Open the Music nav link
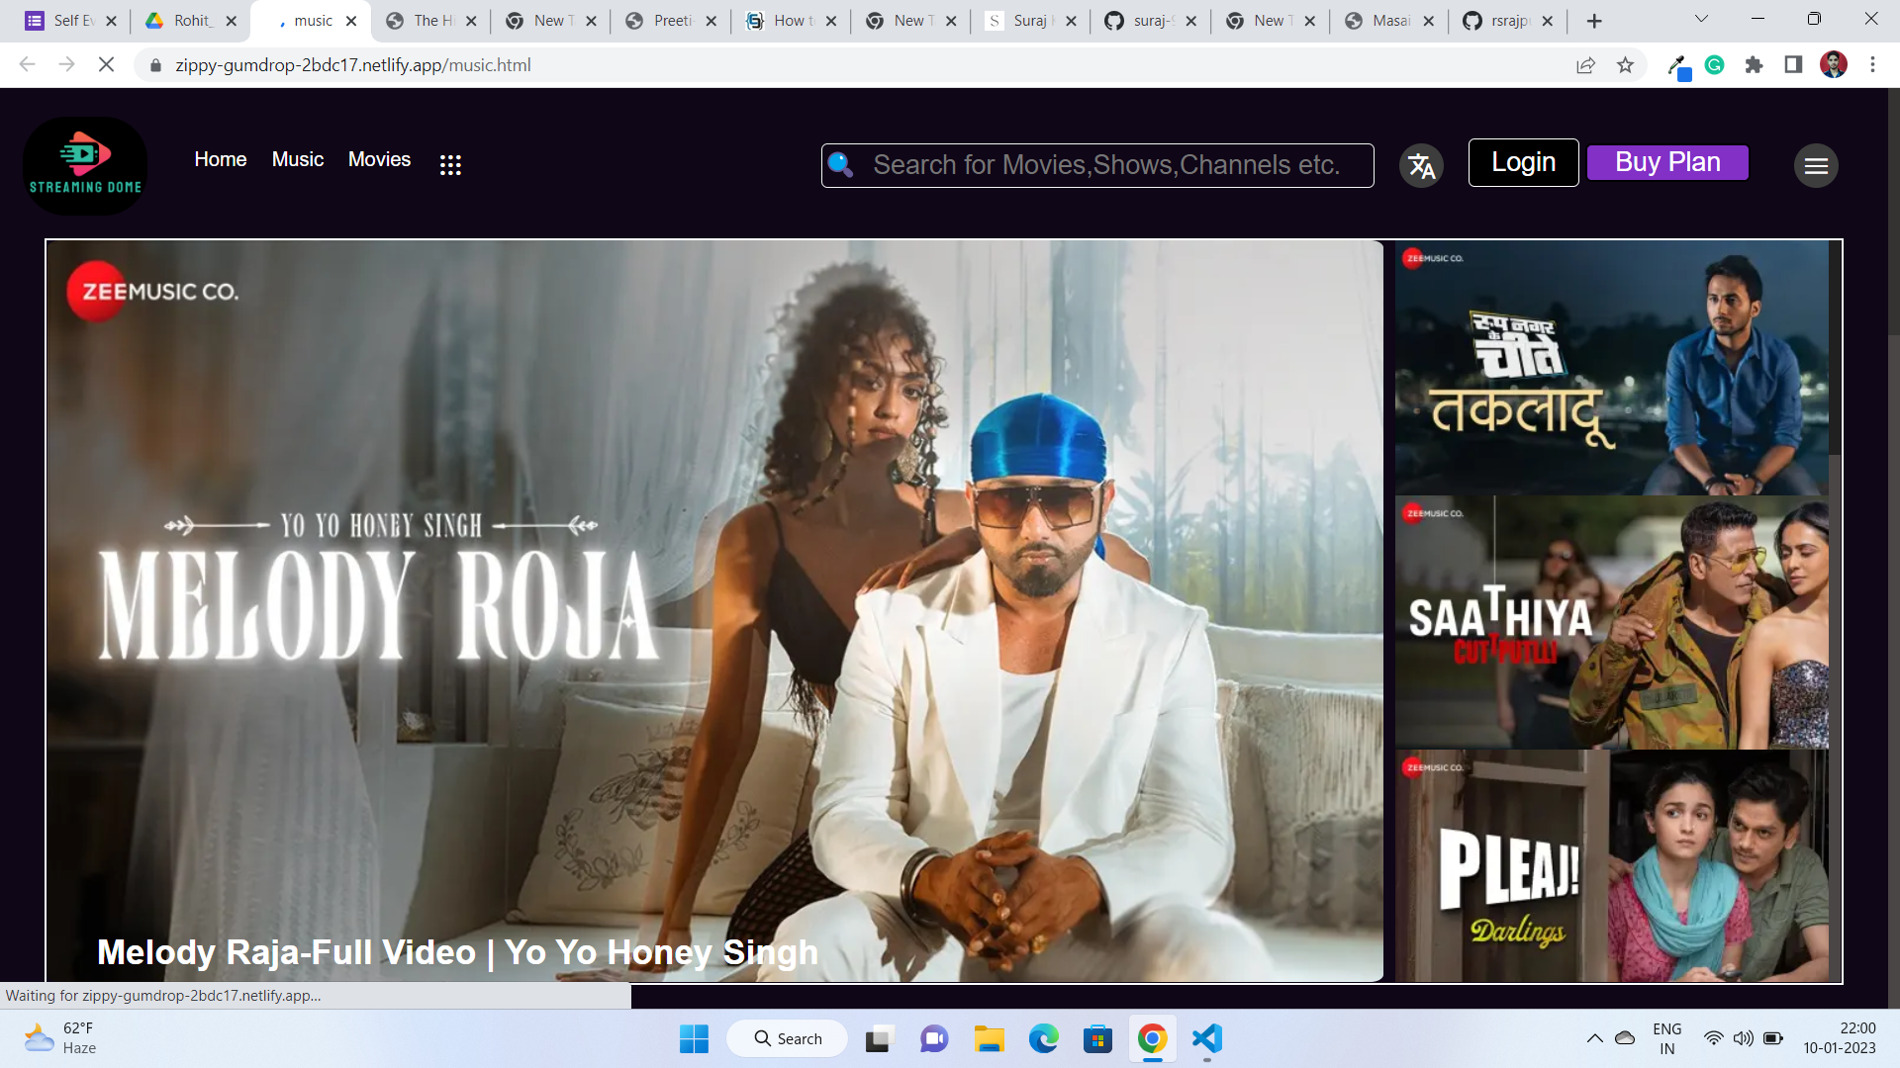 298,160
